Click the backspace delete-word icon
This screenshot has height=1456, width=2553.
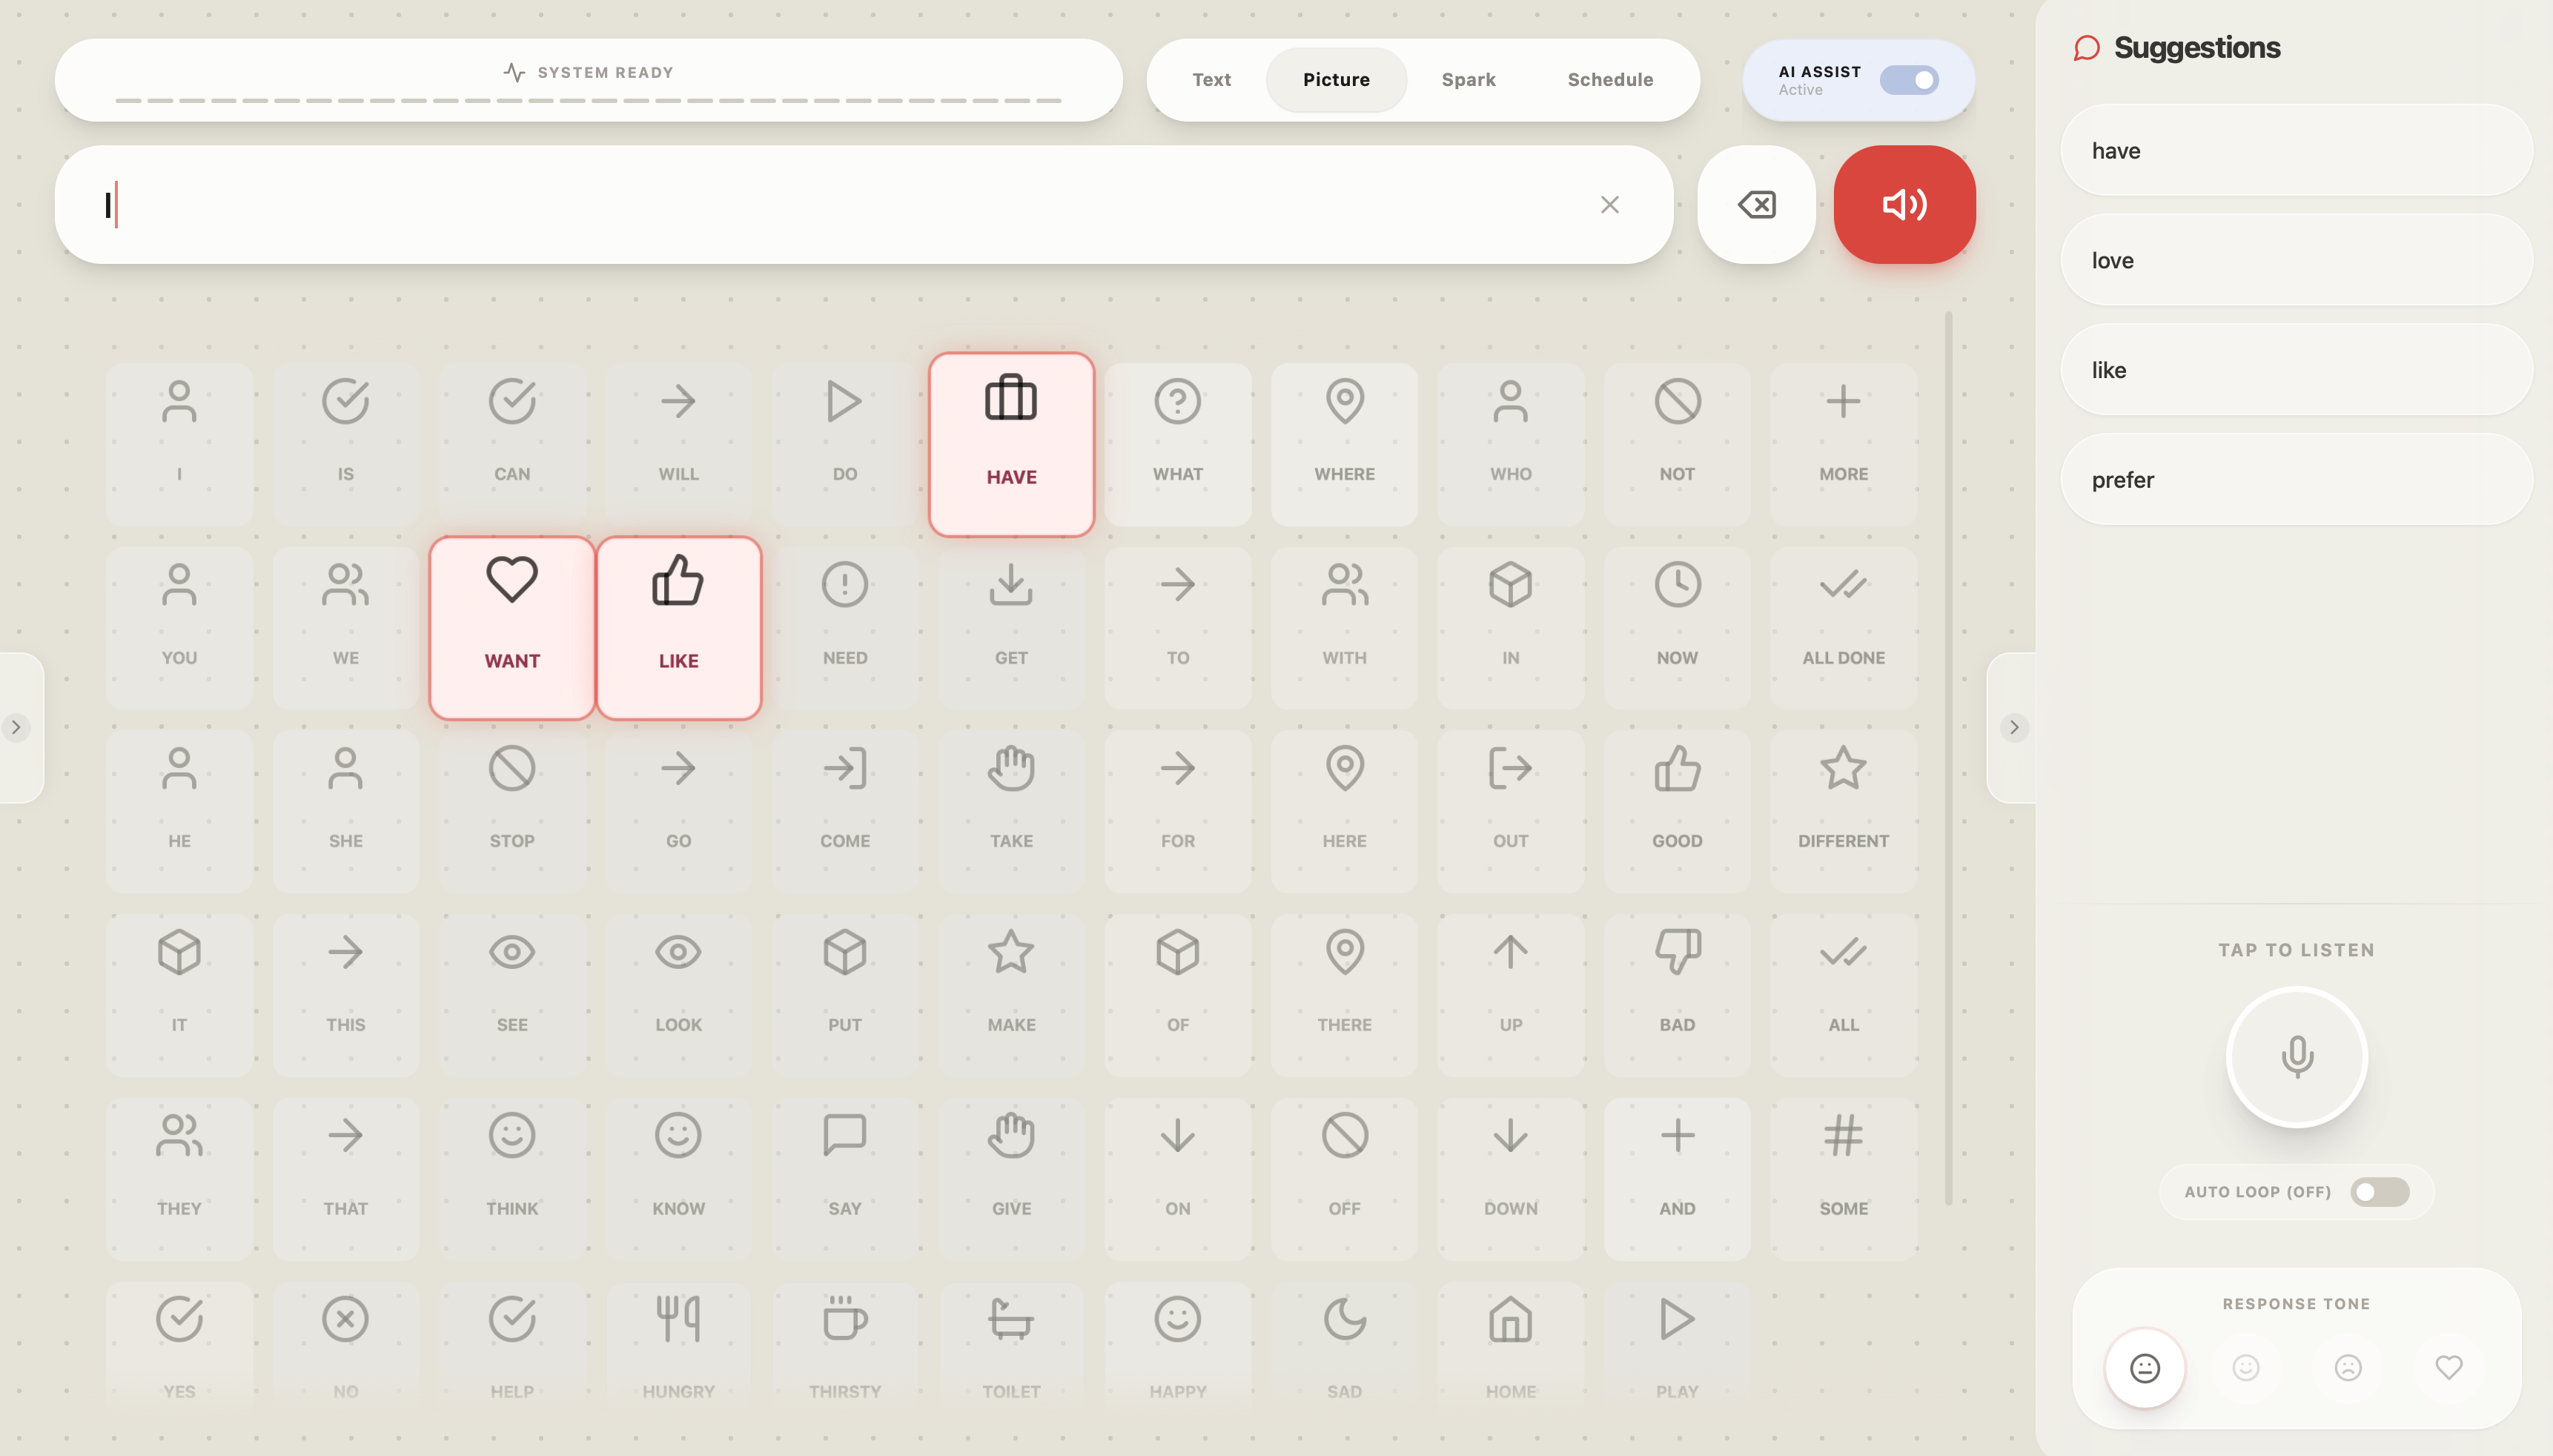[1756, 205]
